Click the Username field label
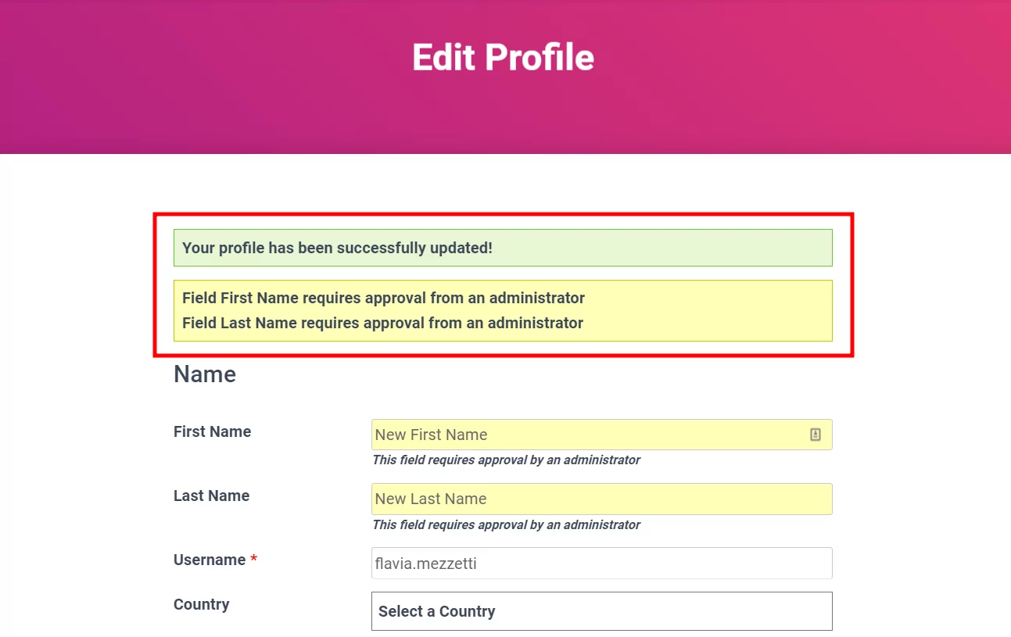 point(210,560)
